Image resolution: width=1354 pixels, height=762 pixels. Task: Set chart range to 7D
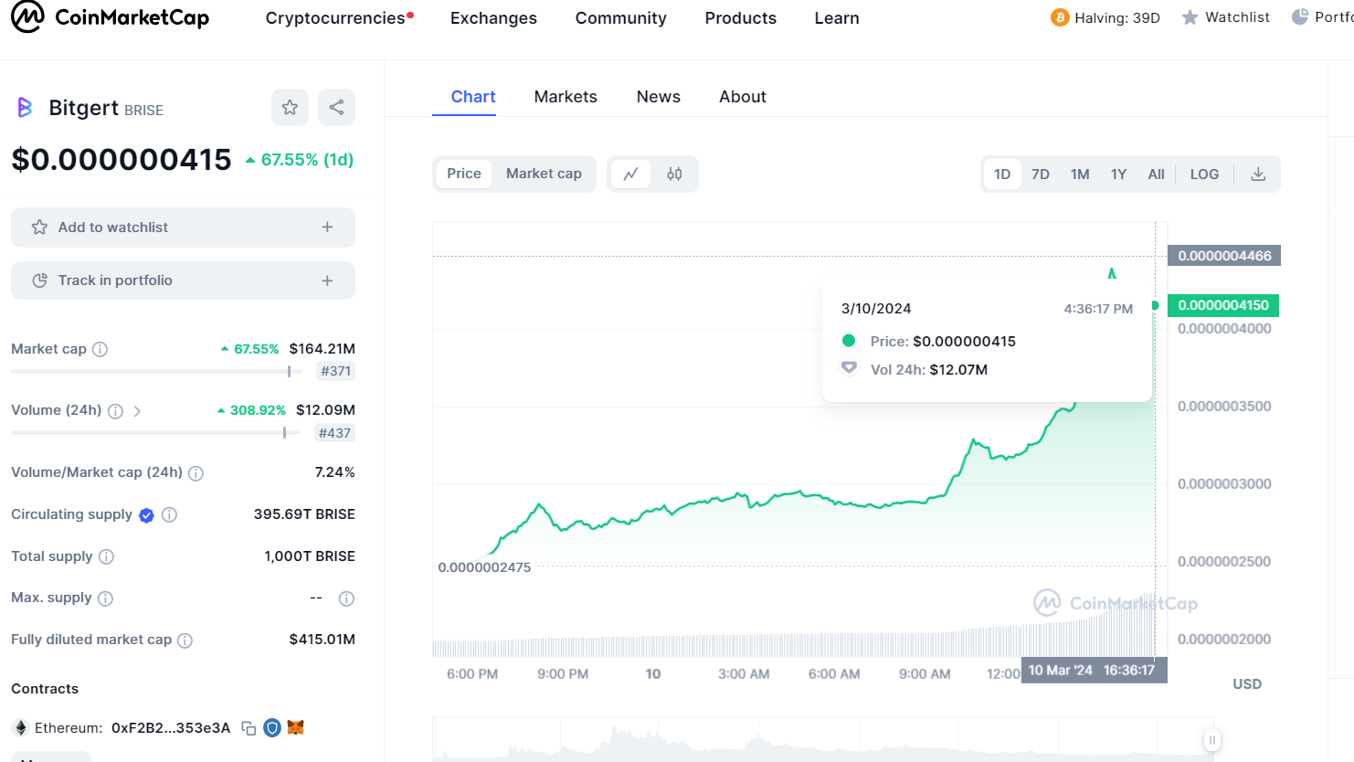[x=1041, y=174]
